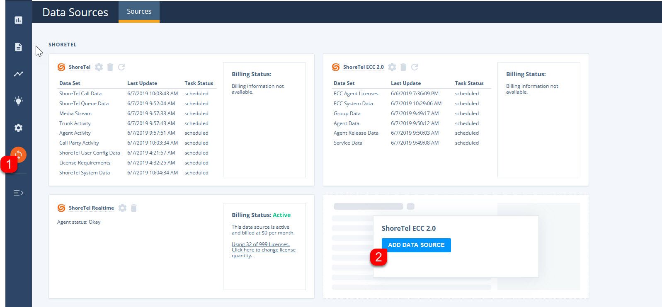
Task: Click the ShoreTel logo icon in first card
Action: point(61,67)
